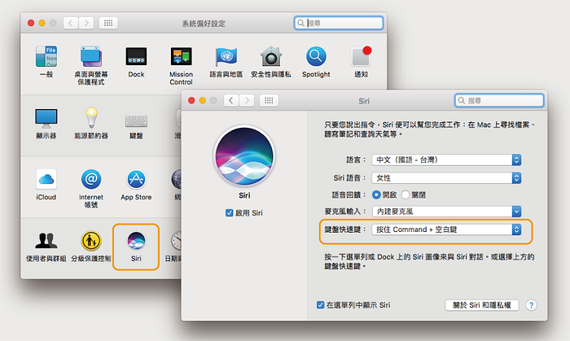The height and width of the screenshot is (341, 570).
Task: Show all preferences grid in 系統偏好設定 window
Action: [108, 24]
